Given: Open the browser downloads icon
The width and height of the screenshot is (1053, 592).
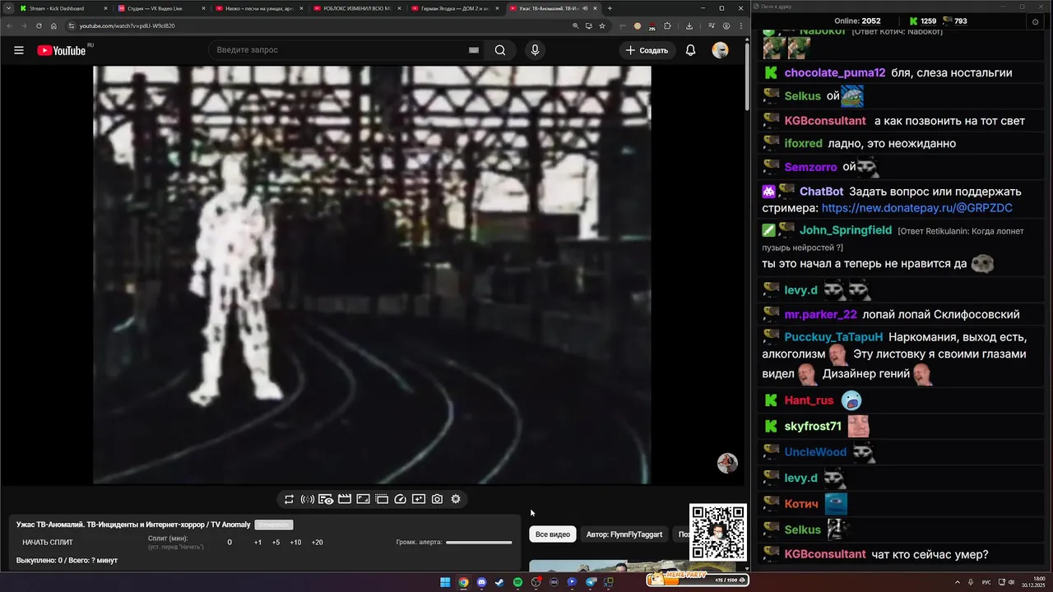Looking at the screenshot, I should pyautogui.click(x=689, y=25).
